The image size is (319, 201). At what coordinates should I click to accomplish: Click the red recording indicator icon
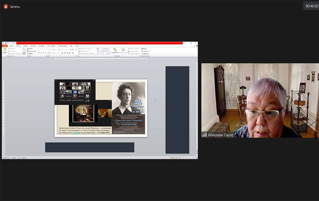point(6,7)
